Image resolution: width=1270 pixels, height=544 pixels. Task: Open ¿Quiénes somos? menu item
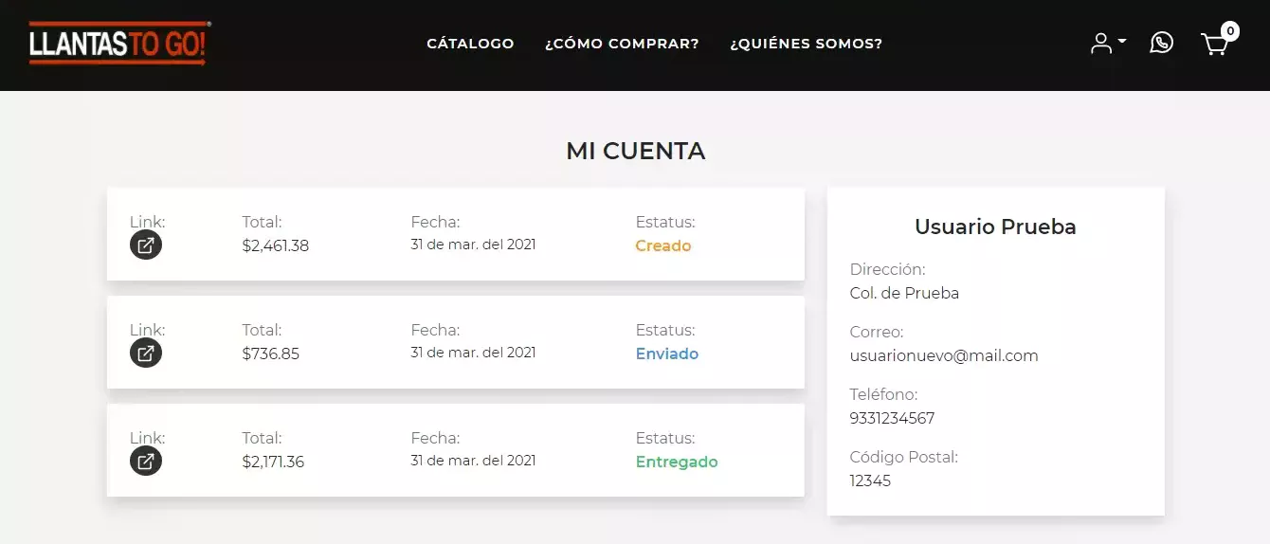click(x=806, y=44)
